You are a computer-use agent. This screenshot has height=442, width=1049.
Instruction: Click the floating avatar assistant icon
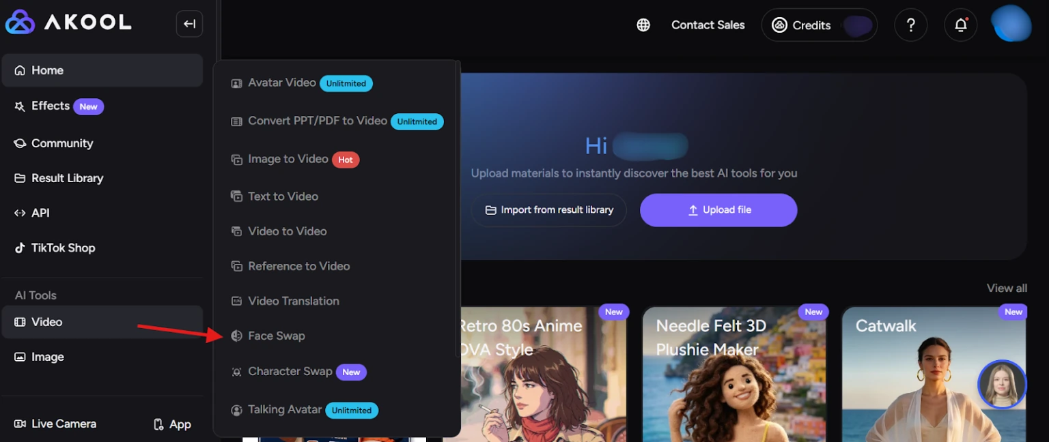pos(1002,385)
